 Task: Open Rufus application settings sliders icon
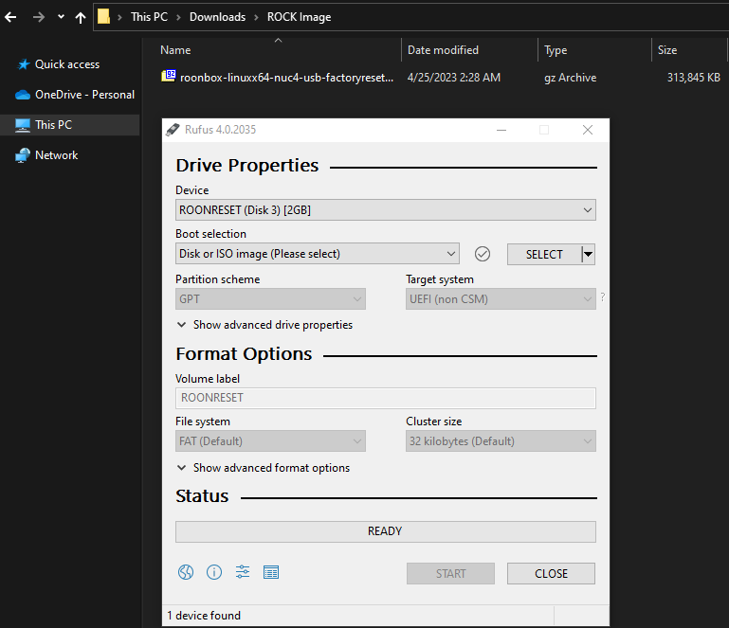pyautogui.click(x=243, y=572)
